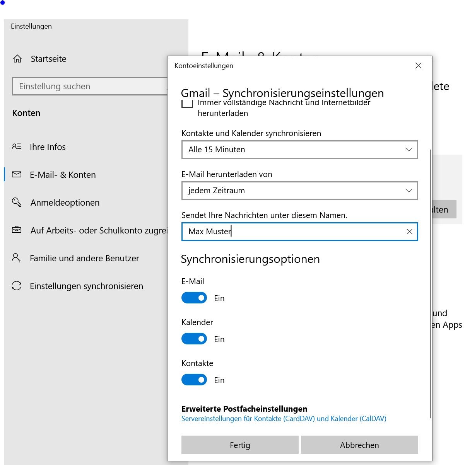Expand the E-Mail herunterladen von dropdown

point(299,191)
